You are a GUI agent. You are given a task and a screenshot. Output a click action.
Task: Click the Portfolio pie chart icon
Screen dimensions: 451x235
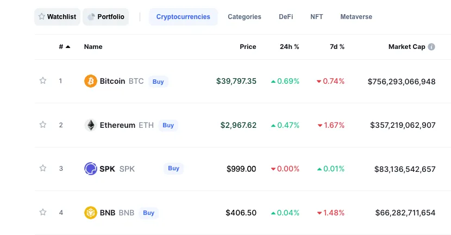click(x=91, y=17)
